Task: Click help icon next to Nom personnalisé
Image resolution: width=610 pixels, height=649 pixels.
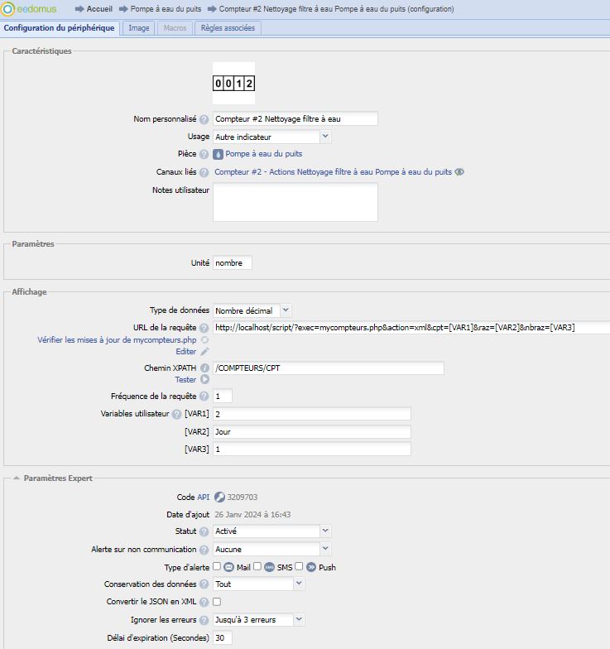Action: click(204, 119)
